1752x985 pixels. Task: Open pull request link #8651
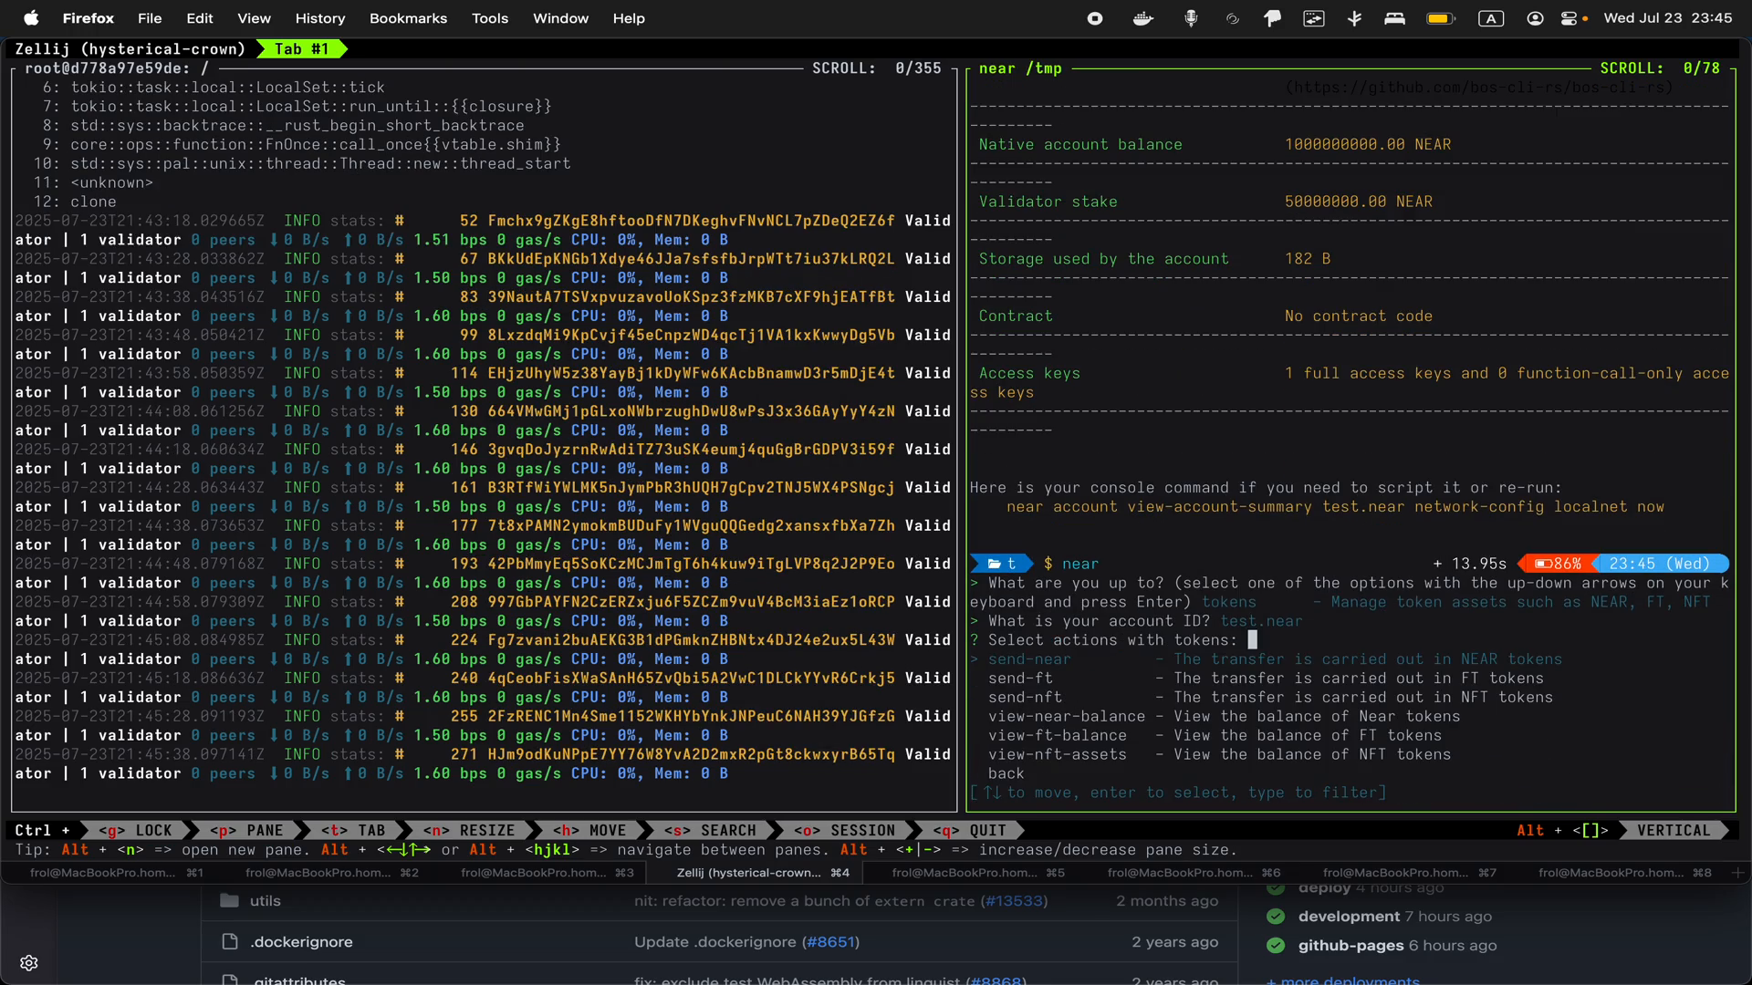(x=831, y=942)
